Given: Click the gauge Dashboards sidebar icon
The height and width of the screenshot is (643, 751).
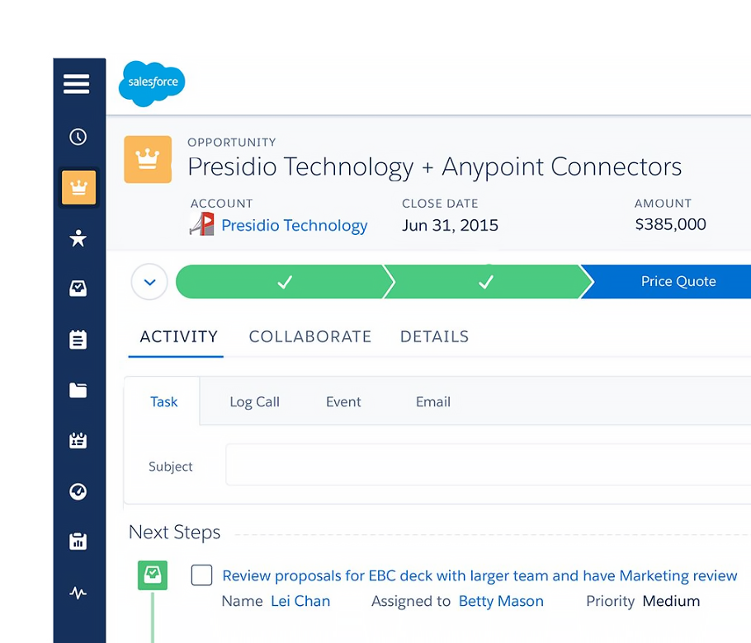Looking at the screenshot, I should (x=78, y=491).
